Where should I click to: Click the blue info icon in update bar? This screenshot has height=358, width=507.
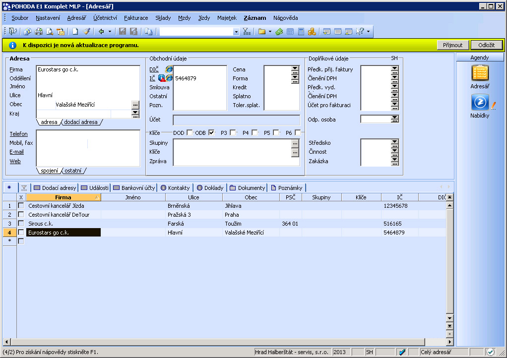click(12, 45)
